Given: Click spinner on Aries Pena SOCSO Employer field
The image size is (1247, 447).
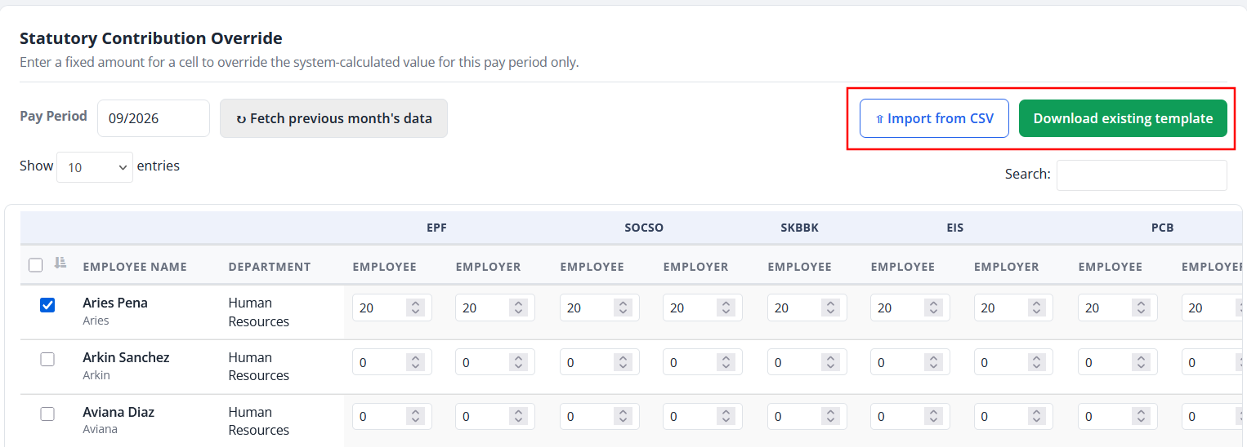Looking at the screenshot, I should pyautogui.click(x=726, y=308).
